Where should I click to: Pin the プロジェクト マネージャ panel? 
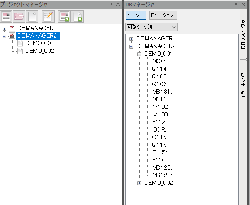[111, 5]
